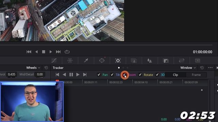The width and height of the screenshot is (218, 122).
Task: Click the Mid/Detail value field 0.00
Action: point(40,75)
